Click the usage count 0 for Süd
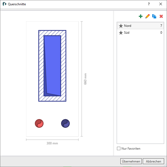The image size is (167, 167). click(x=161, y=33)
